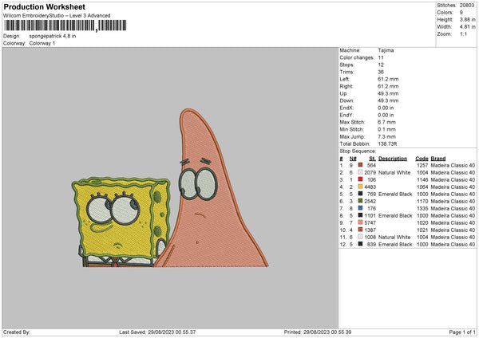The width and height of the screenshot is (479, 338).
Task: Click the Height value 3.88 in
Action: (x=467, y=19)
